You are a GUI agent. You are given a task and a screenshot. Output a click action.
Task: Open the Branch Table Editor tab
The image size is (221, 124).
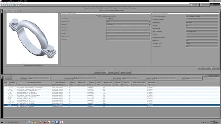(204, 5)
